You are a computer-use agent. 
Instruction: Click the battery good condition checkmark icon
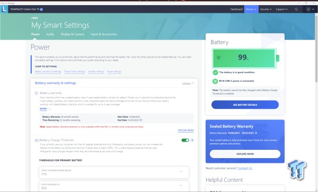tap(215, 72)
